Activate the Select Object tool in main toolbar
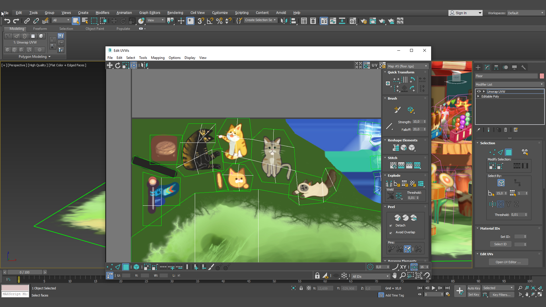Viewport: 546px width, 307px height. coord(76,21)
